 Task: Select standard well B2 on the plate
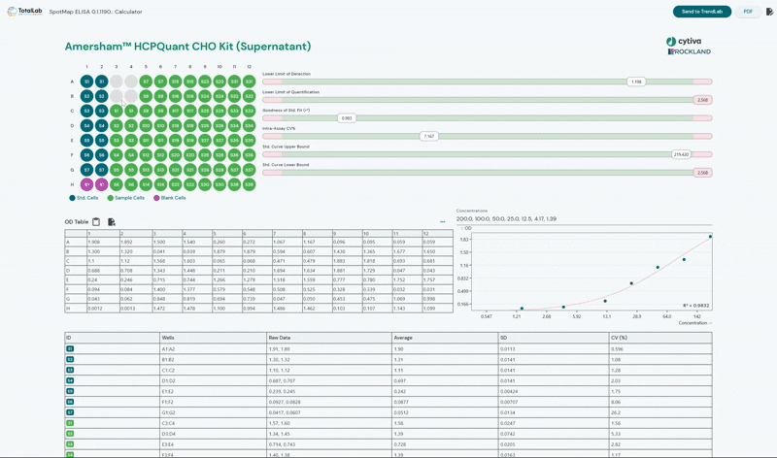102,96
